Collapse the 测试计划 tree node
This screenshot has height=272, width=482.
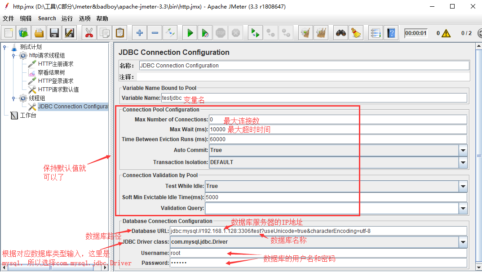point(4,47)
